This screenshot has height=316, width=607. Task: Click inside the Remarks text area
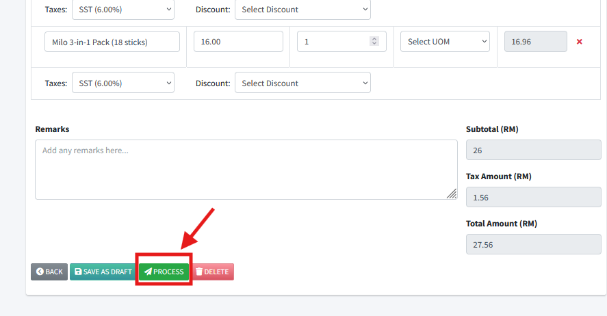coord(246,169)
